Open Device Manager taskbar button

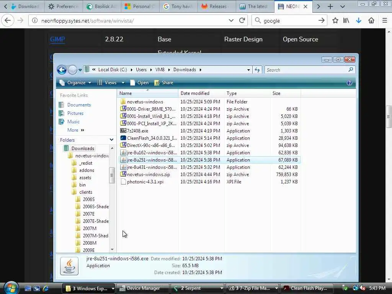(143, 288)
